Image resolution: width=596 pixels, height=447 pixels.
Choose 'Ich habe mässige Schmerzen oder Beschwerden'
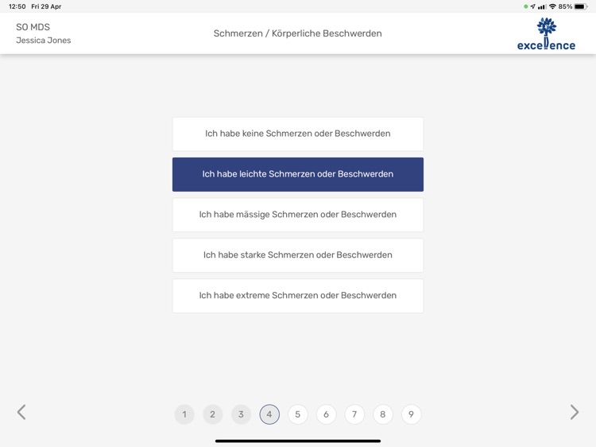[298, 215]
